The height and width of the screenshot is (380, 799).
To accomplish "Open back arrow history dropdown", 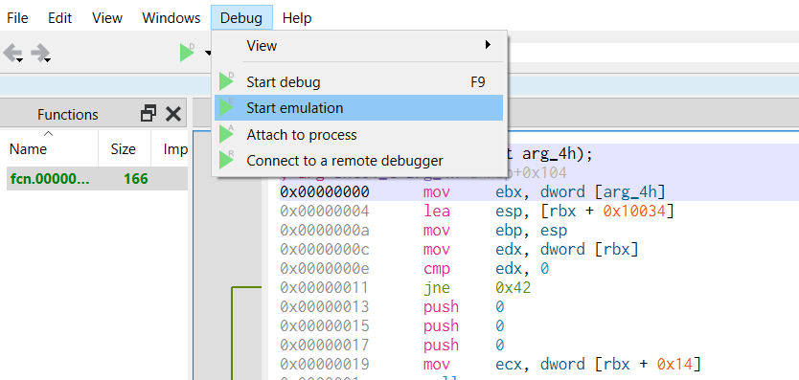I will tap(20, 61).
